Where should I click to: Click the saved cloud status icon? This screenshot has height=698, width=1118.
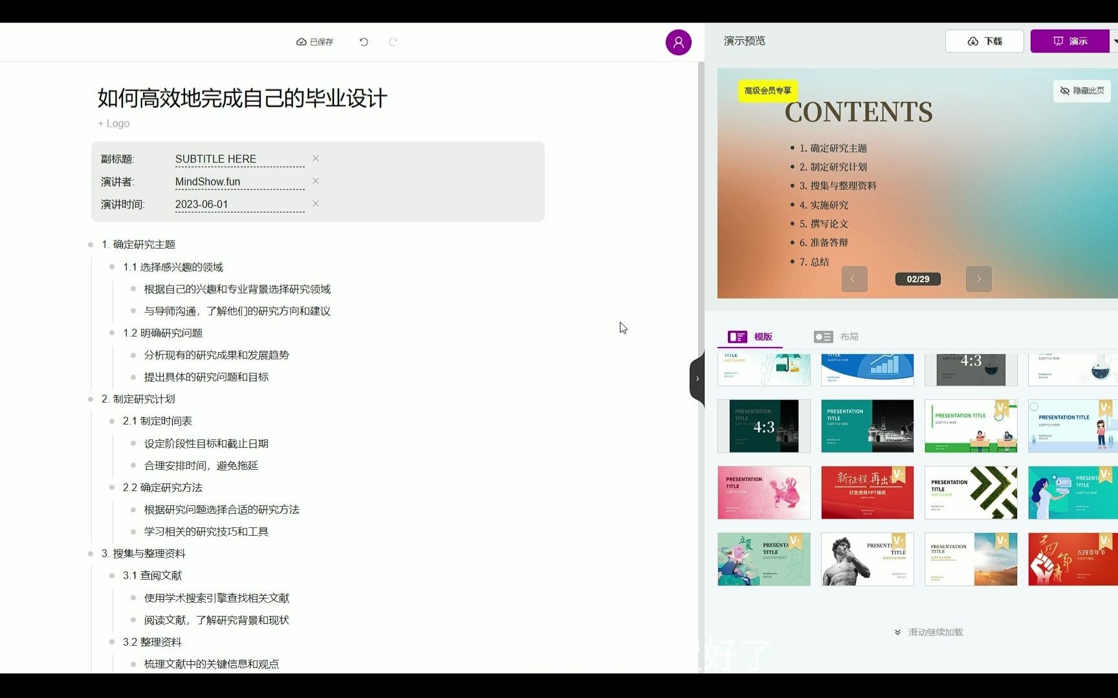tap(301, 42)
